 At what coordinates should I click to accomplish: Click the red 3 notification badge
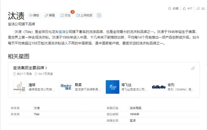[x=72, y=12]
